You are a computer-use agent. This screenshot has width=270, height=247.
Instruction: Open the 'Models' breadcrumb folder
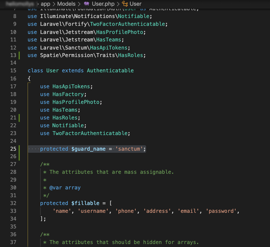click(66, 4)
